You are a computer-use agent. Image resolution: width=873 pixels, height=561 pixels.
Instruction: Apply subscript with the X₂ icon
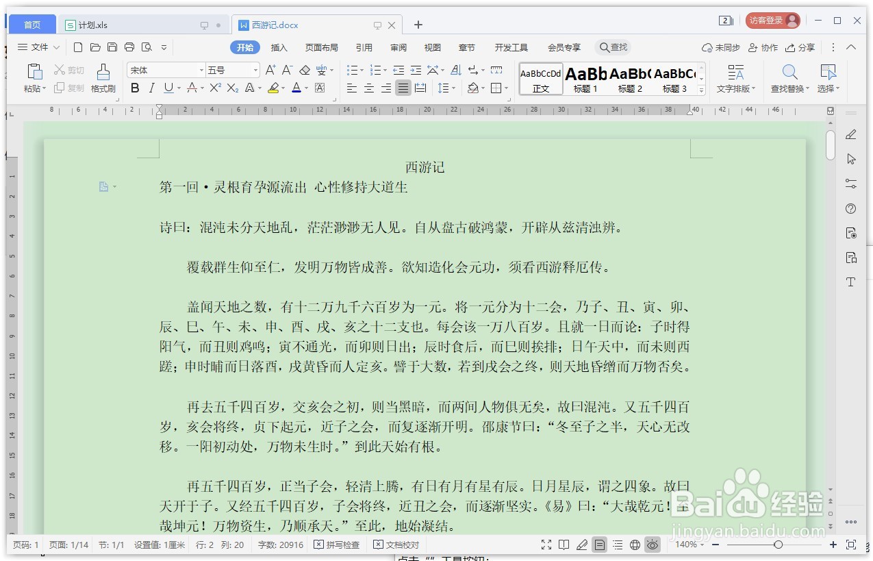pyautogui.click(x=233, y=88)
